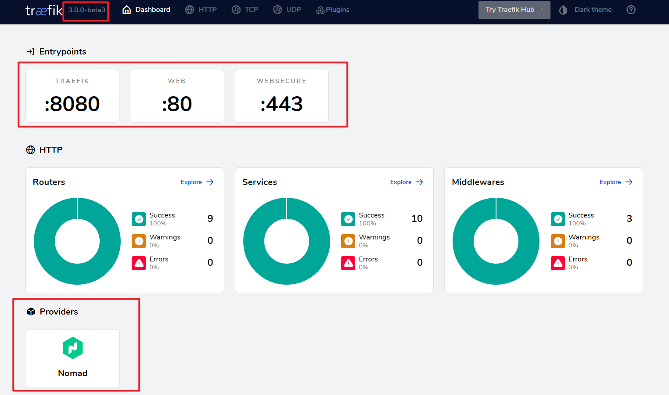The height and width of the screenshot is (395, 669).
Task: Click the Middlewares Explore arrow icon
Action: click(629, 182)
